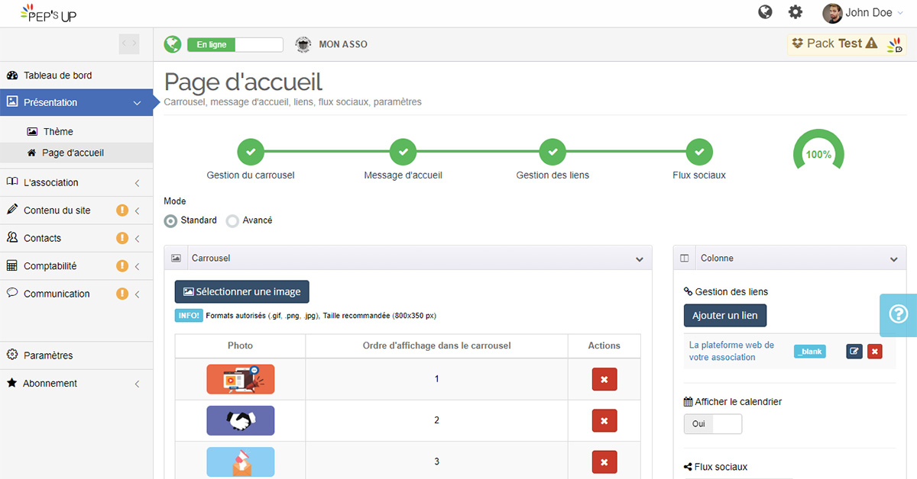Click the orange alert on Contacts

122,238
